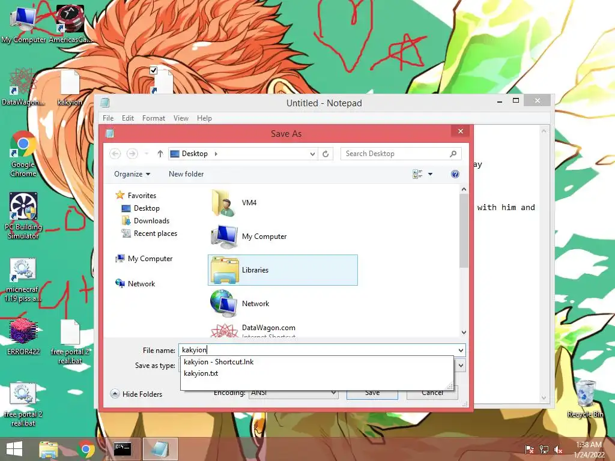Go forward in Save As dialog

132,154
